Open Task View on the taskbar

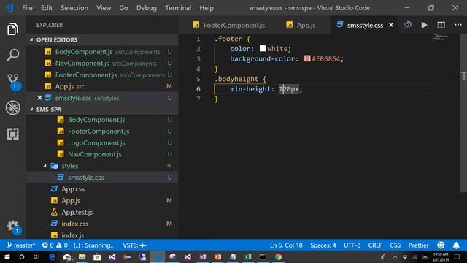36,256
